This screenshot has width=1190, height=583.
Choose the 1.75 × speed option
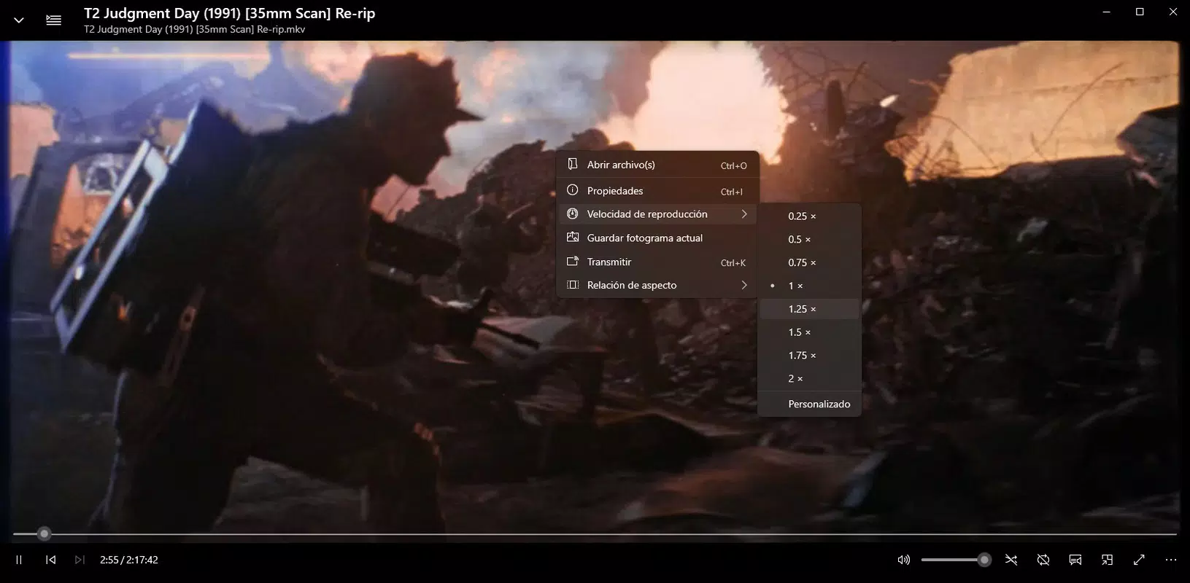pyautogui.click(x=809, y=356)
